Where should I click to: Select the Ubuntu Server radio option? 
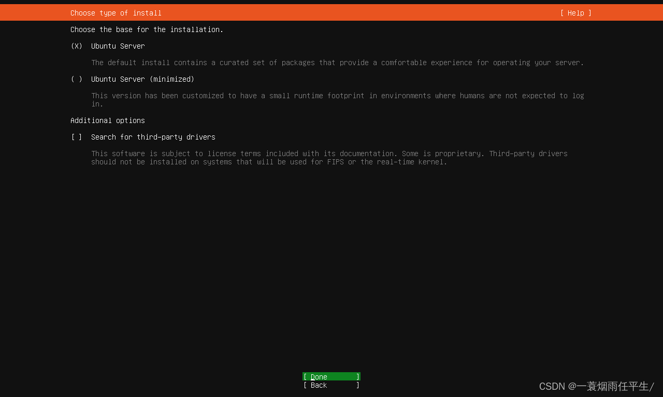click(77, 46)
